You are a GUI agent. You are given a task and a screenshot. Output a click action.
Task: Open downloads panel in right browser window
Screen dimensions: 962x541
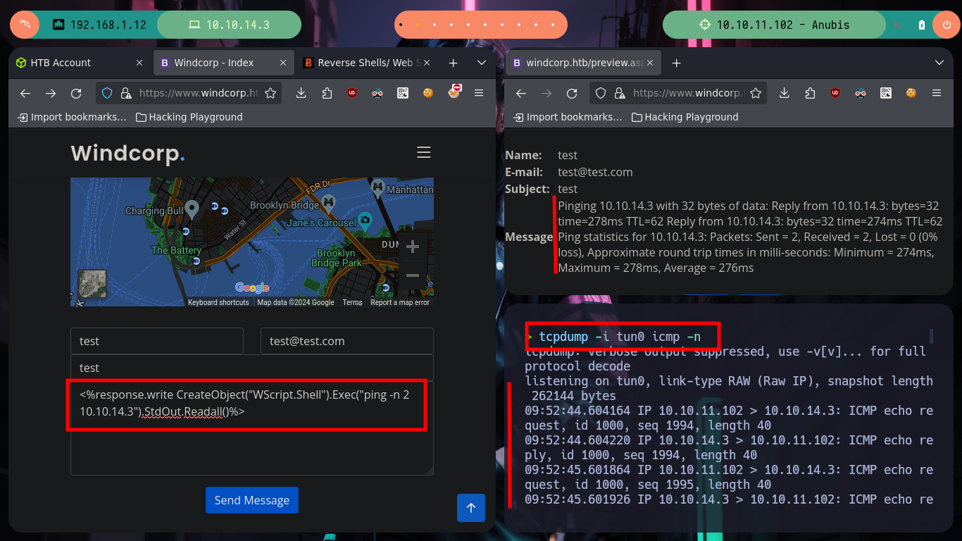coord(785,93)
